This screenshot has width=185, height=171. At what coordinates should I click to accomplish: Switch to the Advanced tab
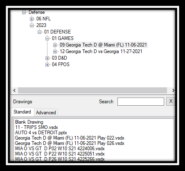point(46,113)
